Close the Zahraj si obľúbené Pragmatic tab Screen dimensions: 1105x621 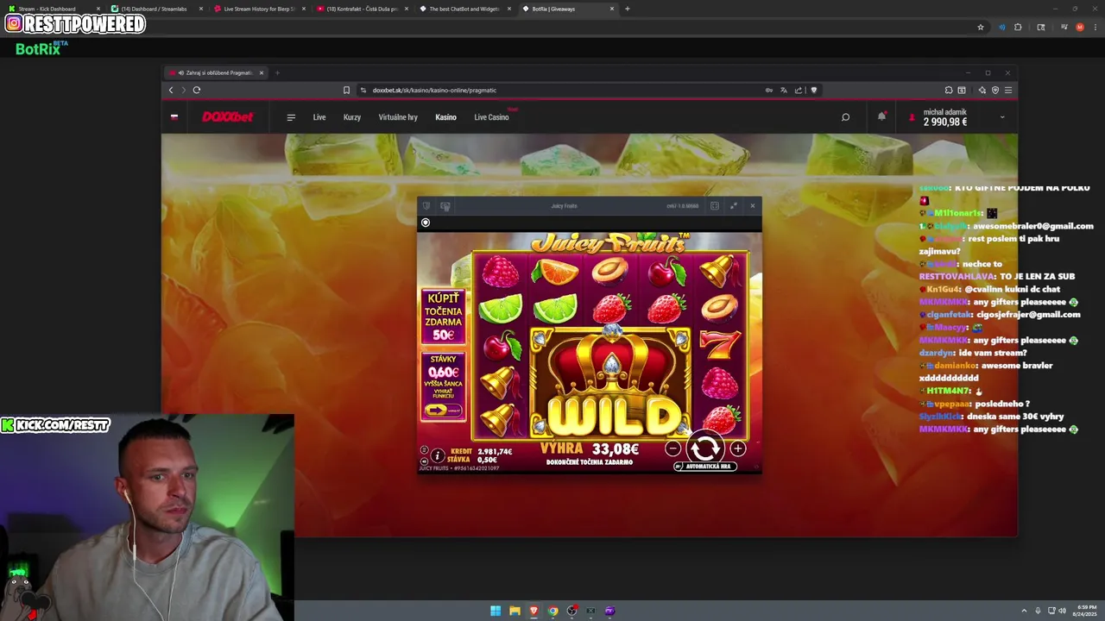point(262,72)
